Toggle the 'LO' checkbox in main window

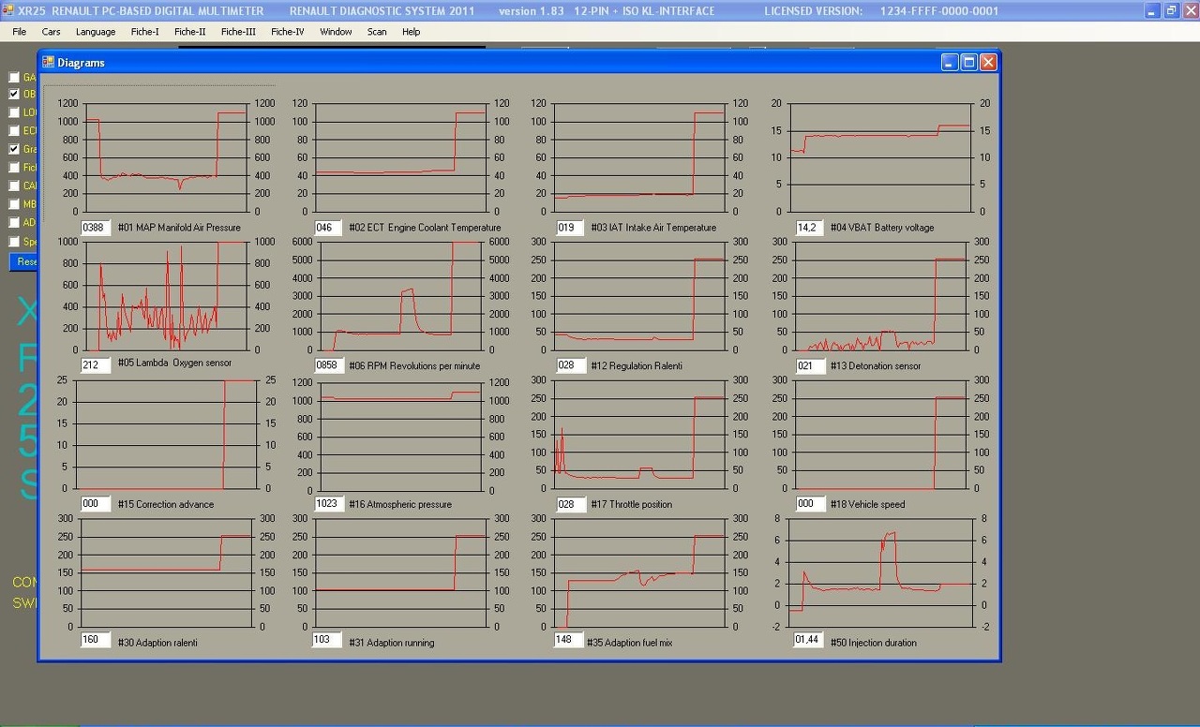14,112
